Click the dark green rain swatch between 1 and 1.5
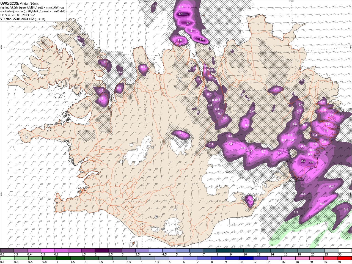This screenshot has width=352, height=264. pos(63,258)
